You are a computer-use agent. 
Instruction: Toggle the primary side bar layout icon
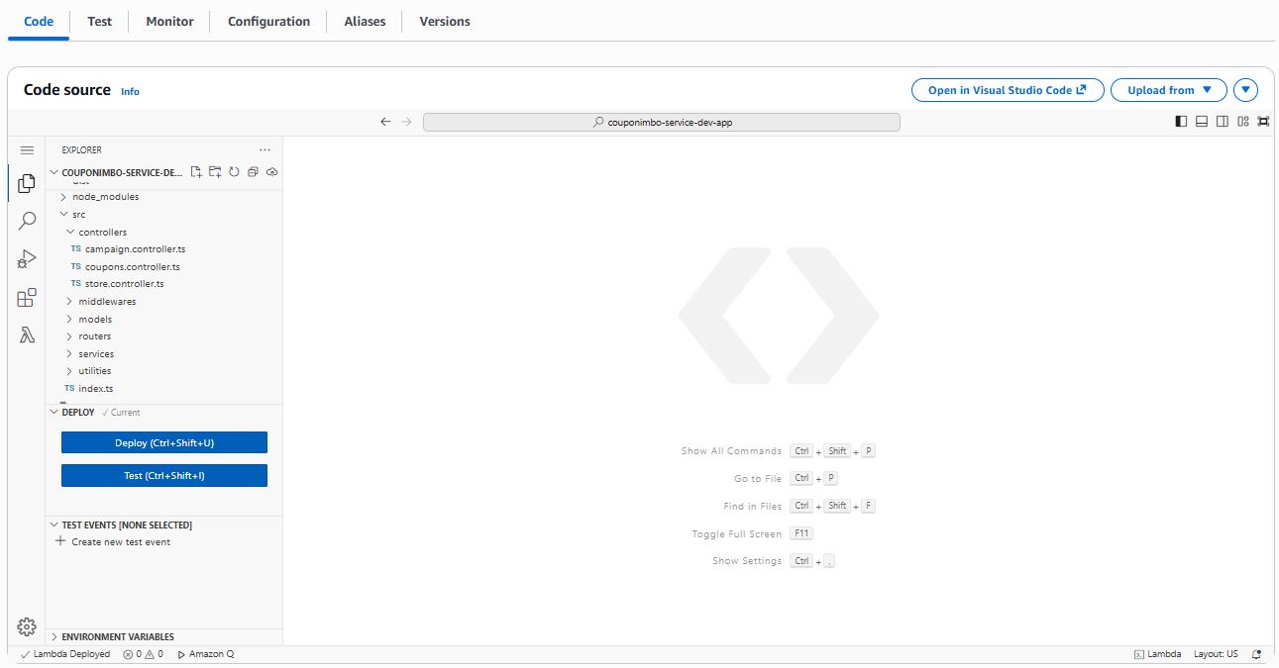tap(1181, 122)
